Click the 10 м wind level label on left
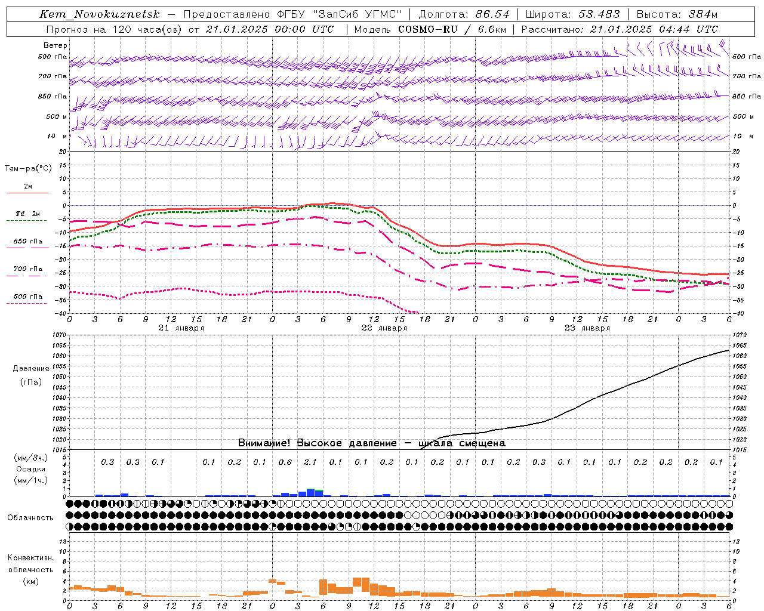This screenshot has width=764, height=611. tap(57, 137)
